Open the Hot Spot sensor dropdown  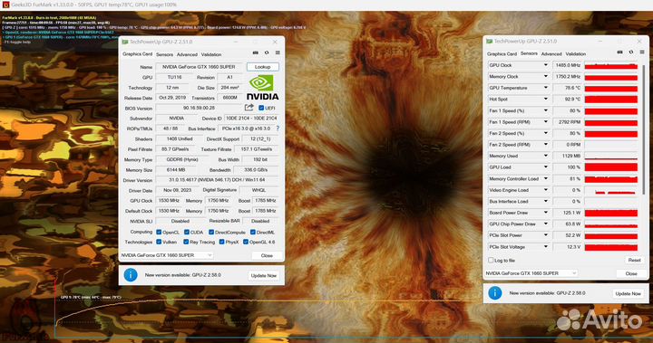pyautogui.click(x=546, y=99)
